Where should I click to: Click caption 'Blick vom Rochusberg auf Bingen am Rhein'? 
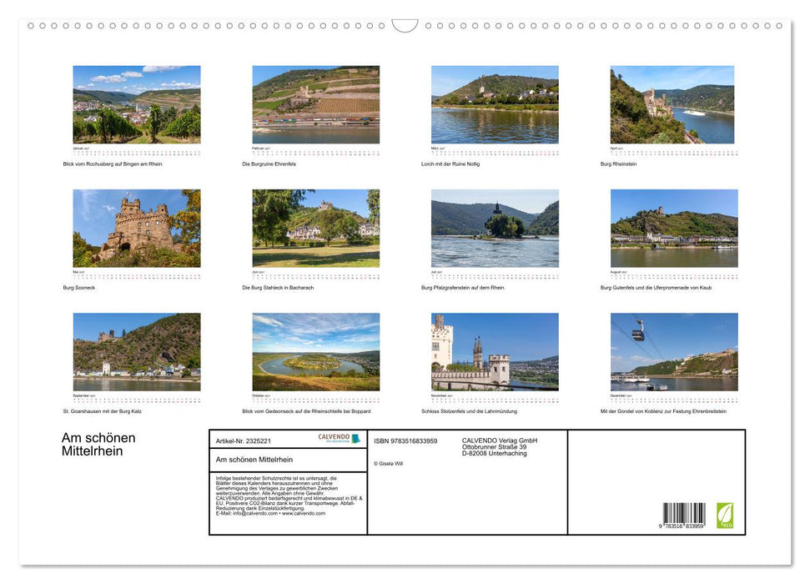tap(113, 164)
